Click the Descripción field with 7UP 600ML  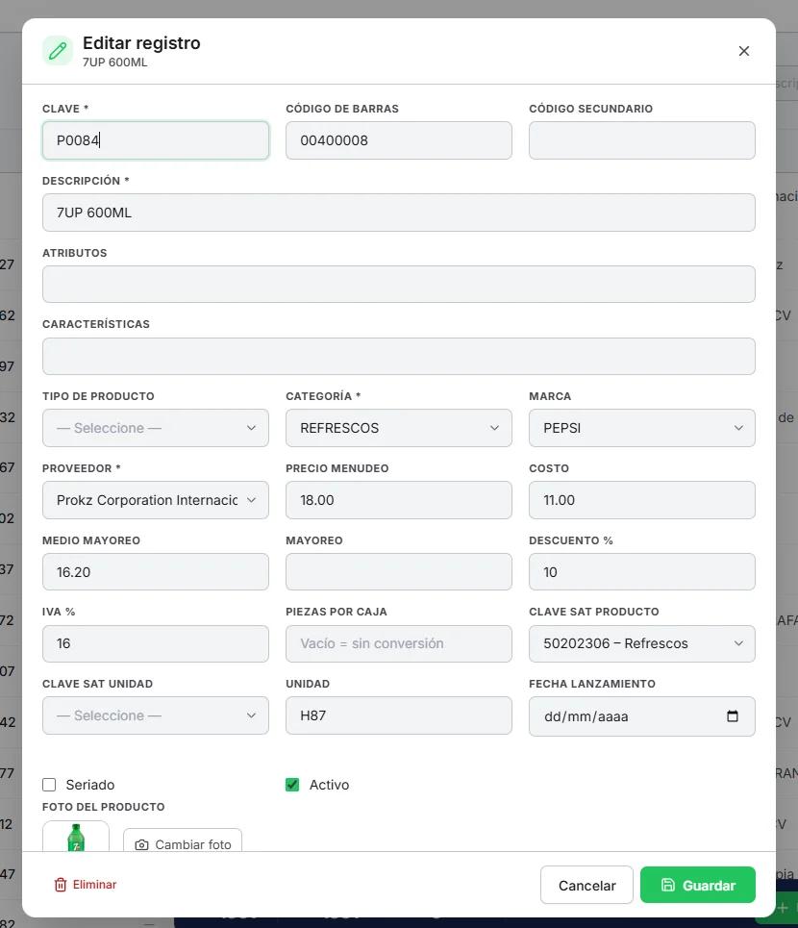(x=399, y=213)
